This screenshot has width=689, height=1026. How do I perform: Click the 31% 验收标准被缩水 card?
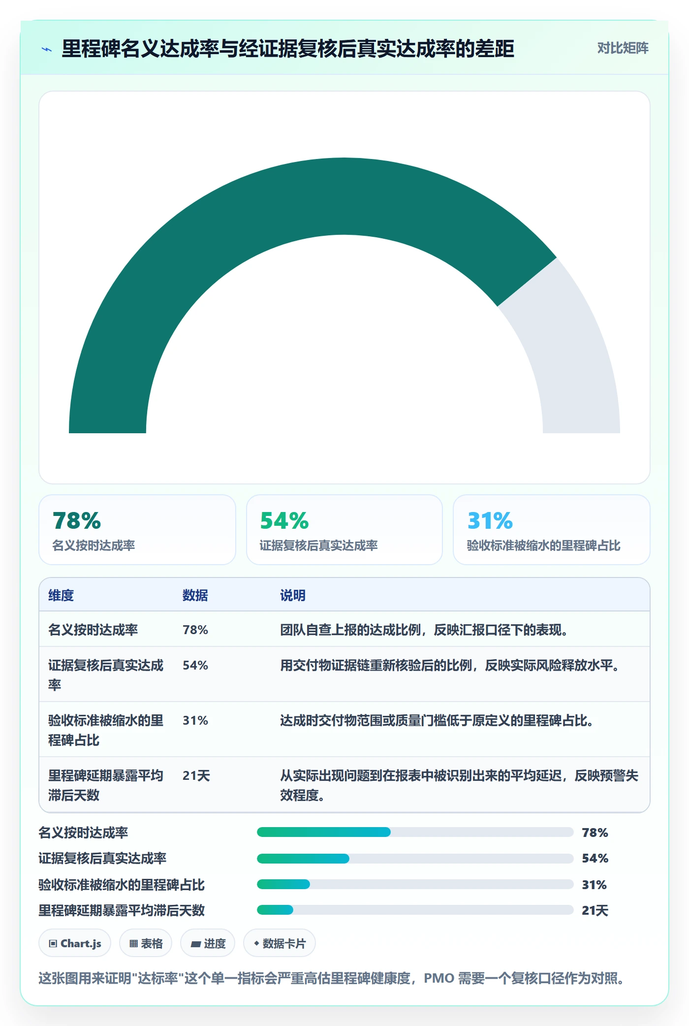click(x=552, y=530)
